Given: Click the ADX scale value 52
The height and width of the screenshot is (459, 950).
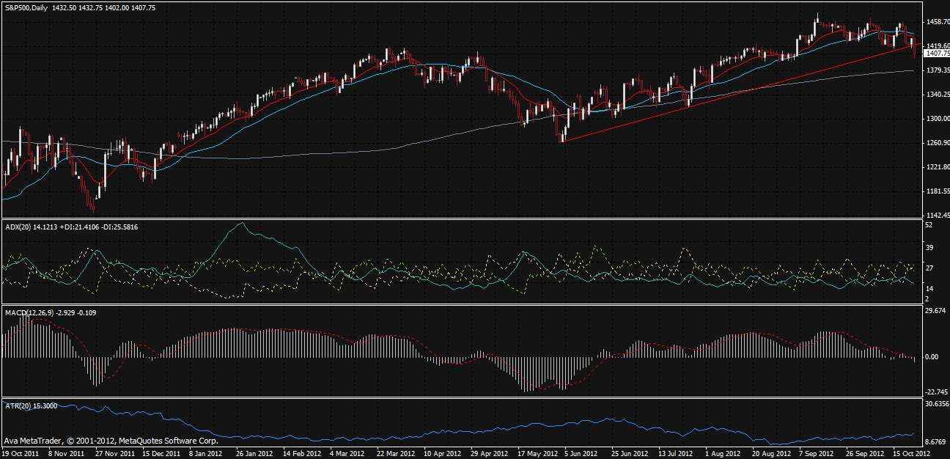Looking at the screenshot, I should pos(927,225).
